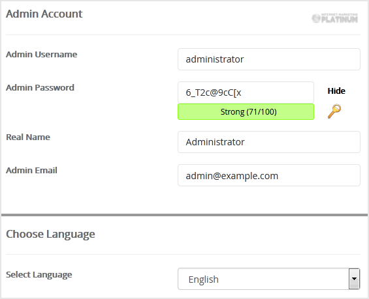Click the Strong (71/100) strength bar
The height and width of the screenshot is (299, 369).
tap(246, 111)
